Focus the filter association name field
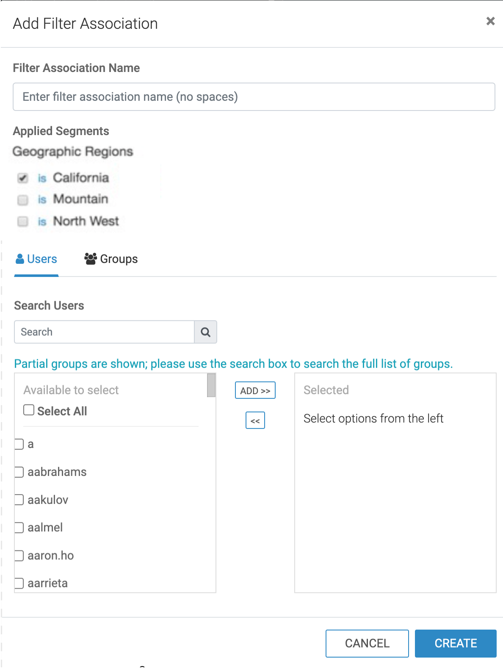The width and height of the screenshot is (503, 669). 254,97
